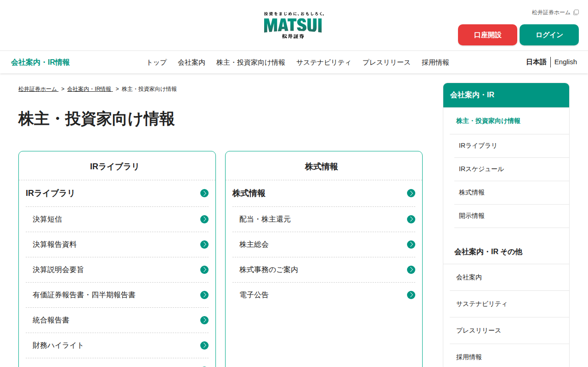Click the arrow icon next to 有価証券報告書・四半期報告書

204,295
